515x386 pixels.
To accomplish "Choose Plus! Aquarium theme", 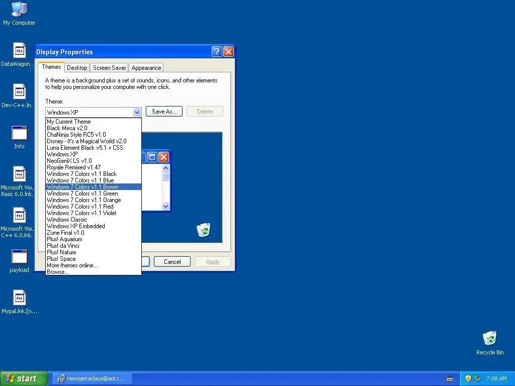I will [x=93, y=239].
